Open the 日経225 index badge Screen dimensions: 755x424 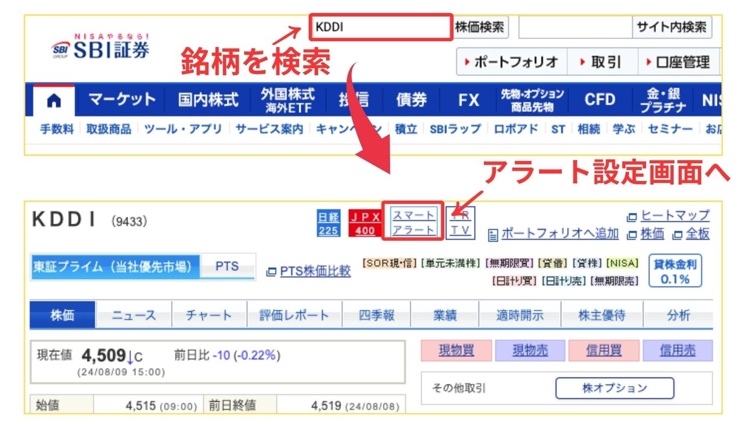(x=328, y=224)
